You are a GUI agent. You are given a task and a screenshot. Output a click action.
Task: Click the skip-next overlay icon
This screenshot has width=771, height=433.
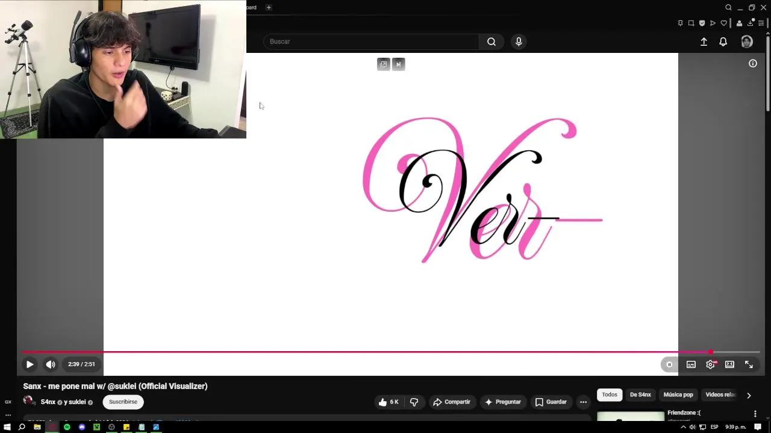point(398,64)
